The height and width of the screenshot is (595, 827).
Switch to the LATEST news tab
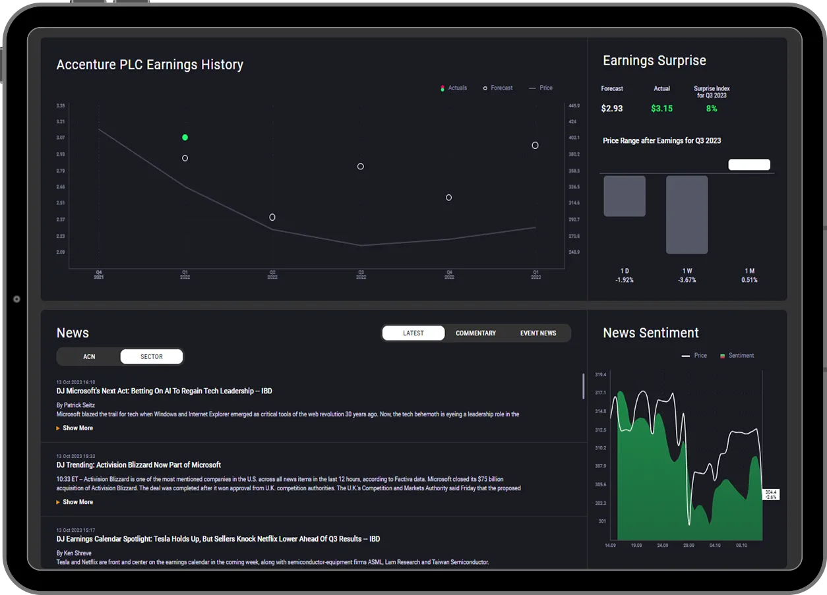click(x=413, y=333)
